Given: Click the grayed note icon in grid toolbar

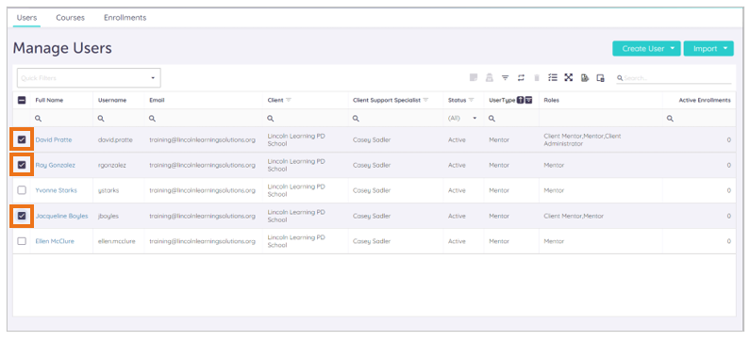Looking at the screenshot, I should 474,78.
